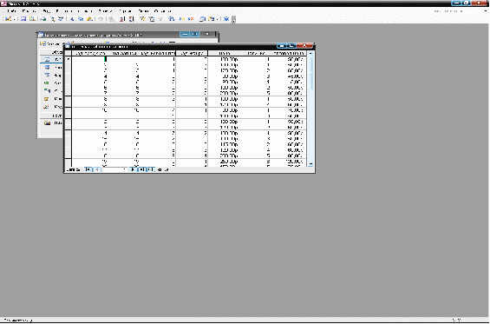Run the Spelling check icon

[61, 19]
